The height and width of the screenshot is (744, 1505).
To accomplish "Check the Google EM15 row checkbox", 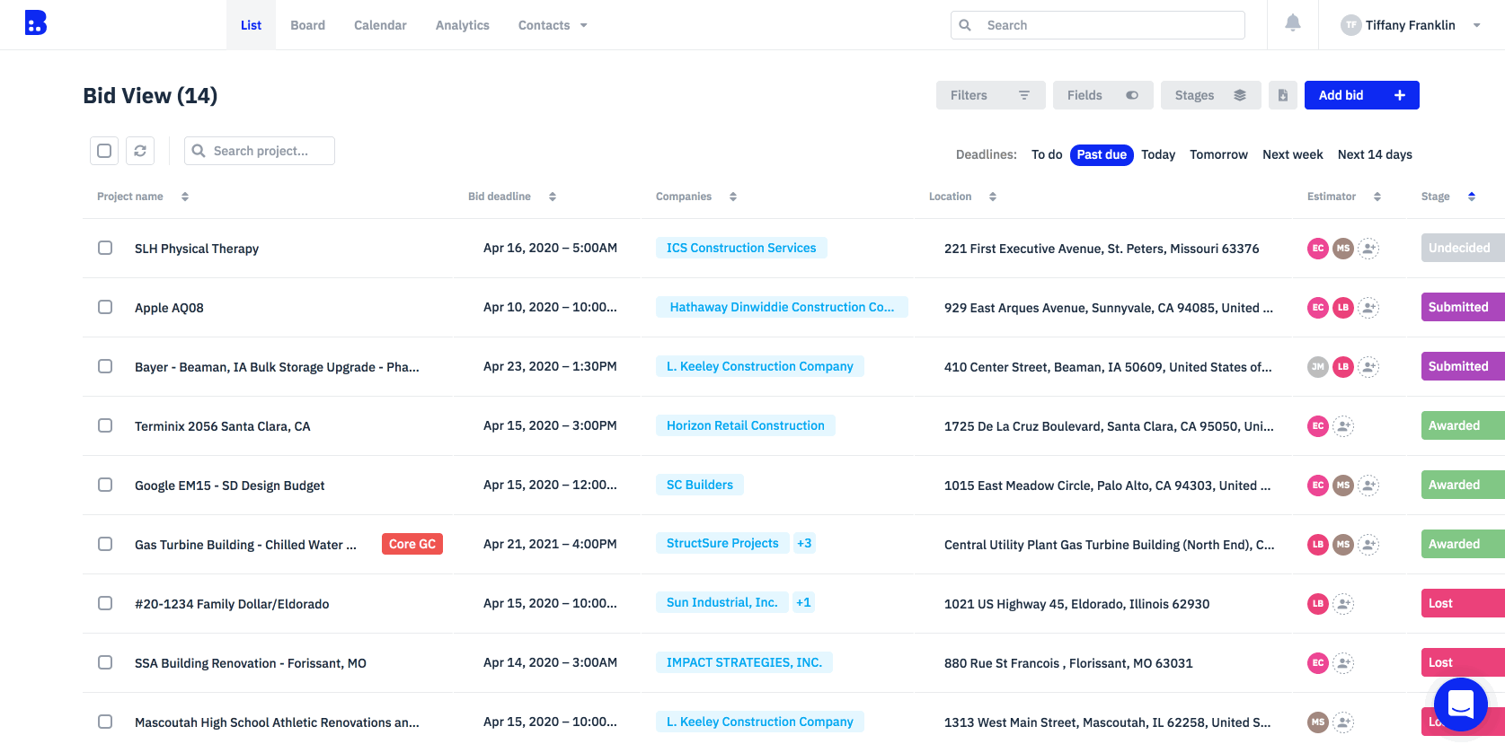I will coord(105,485).
